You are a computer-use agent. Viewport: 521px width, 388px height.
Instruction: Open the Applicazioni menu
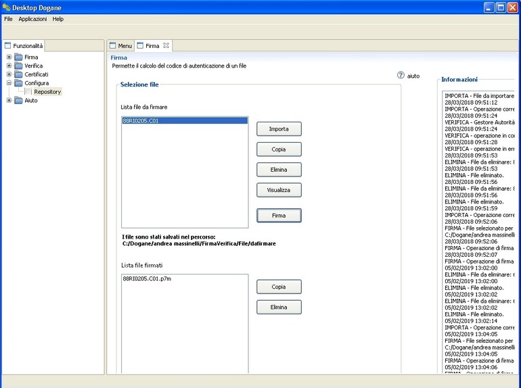pyautogui.click(x=32, y=19)
